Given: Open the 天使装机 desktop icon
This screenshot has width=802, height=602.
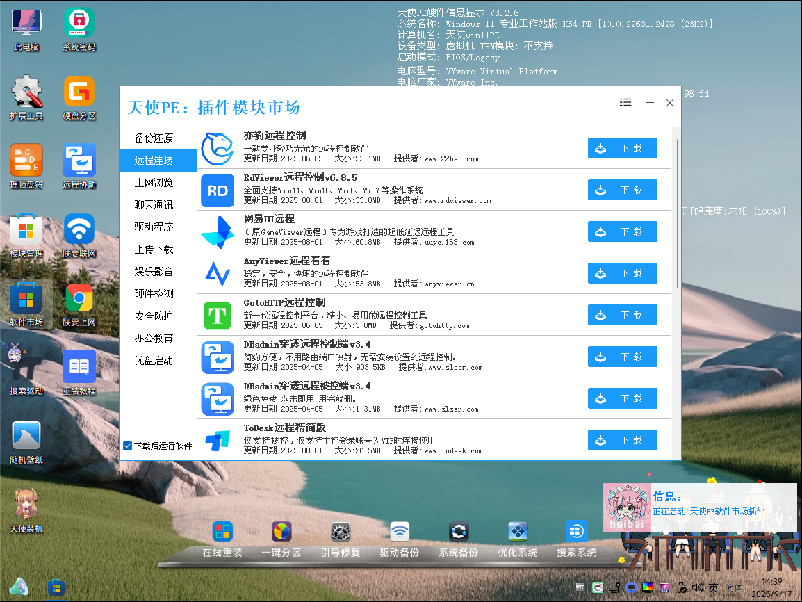Looking at the screenshot, I should pyautogui.click(x=26, y=511).
